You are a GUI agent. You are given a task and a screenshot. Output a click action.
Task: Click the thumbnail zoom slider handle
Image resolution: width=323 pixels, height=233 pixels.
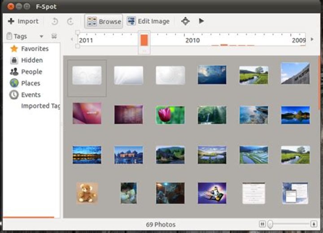[x=270, y=224]
